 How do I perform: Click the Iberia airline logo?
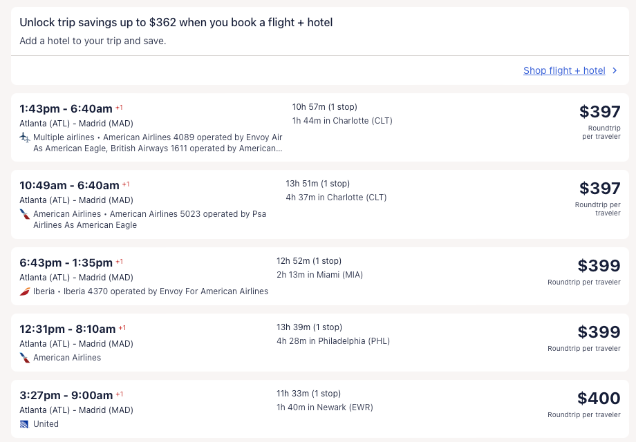[x=25, y=291]
